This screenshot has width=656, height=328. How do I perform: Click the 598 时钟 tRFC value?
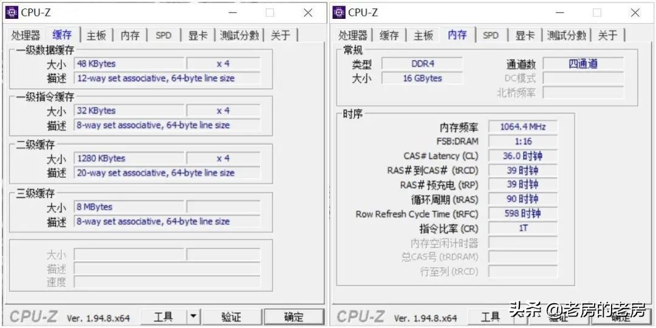(x=522, y=214)
